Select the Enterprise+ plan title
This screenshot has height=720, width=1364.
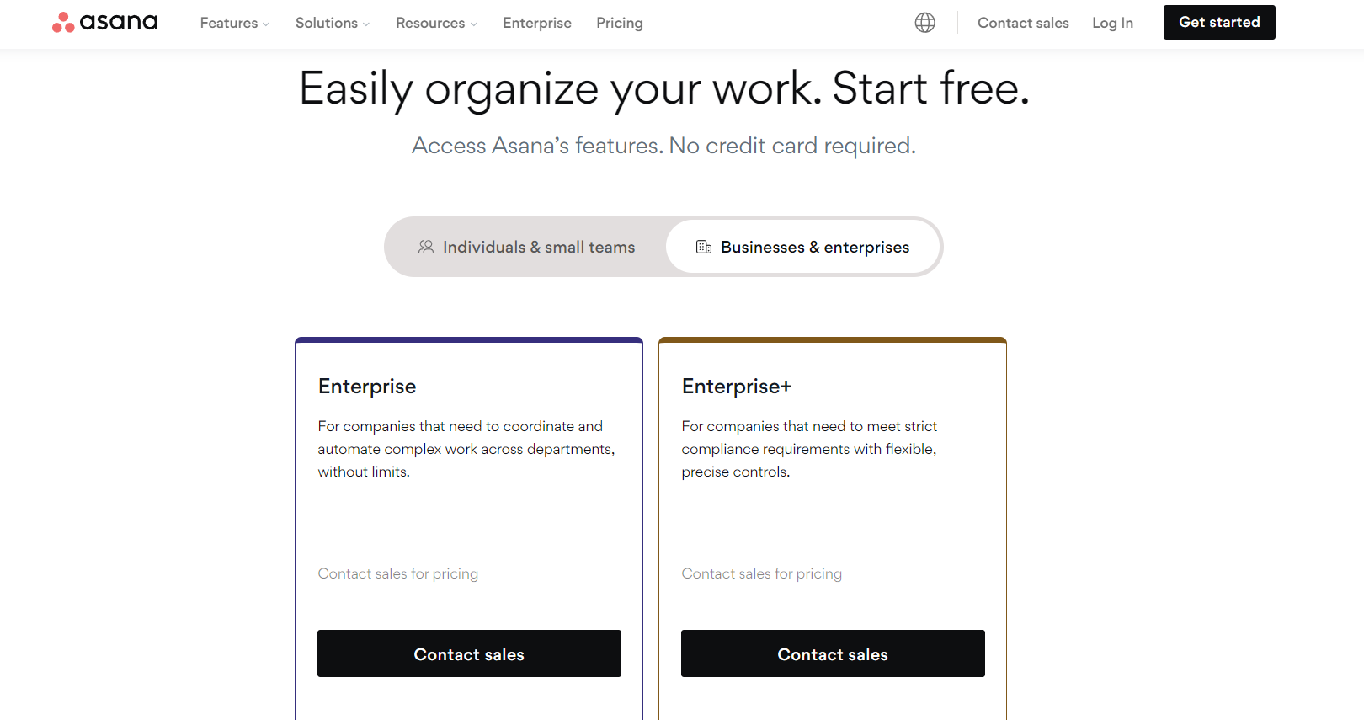pos(737,387)
